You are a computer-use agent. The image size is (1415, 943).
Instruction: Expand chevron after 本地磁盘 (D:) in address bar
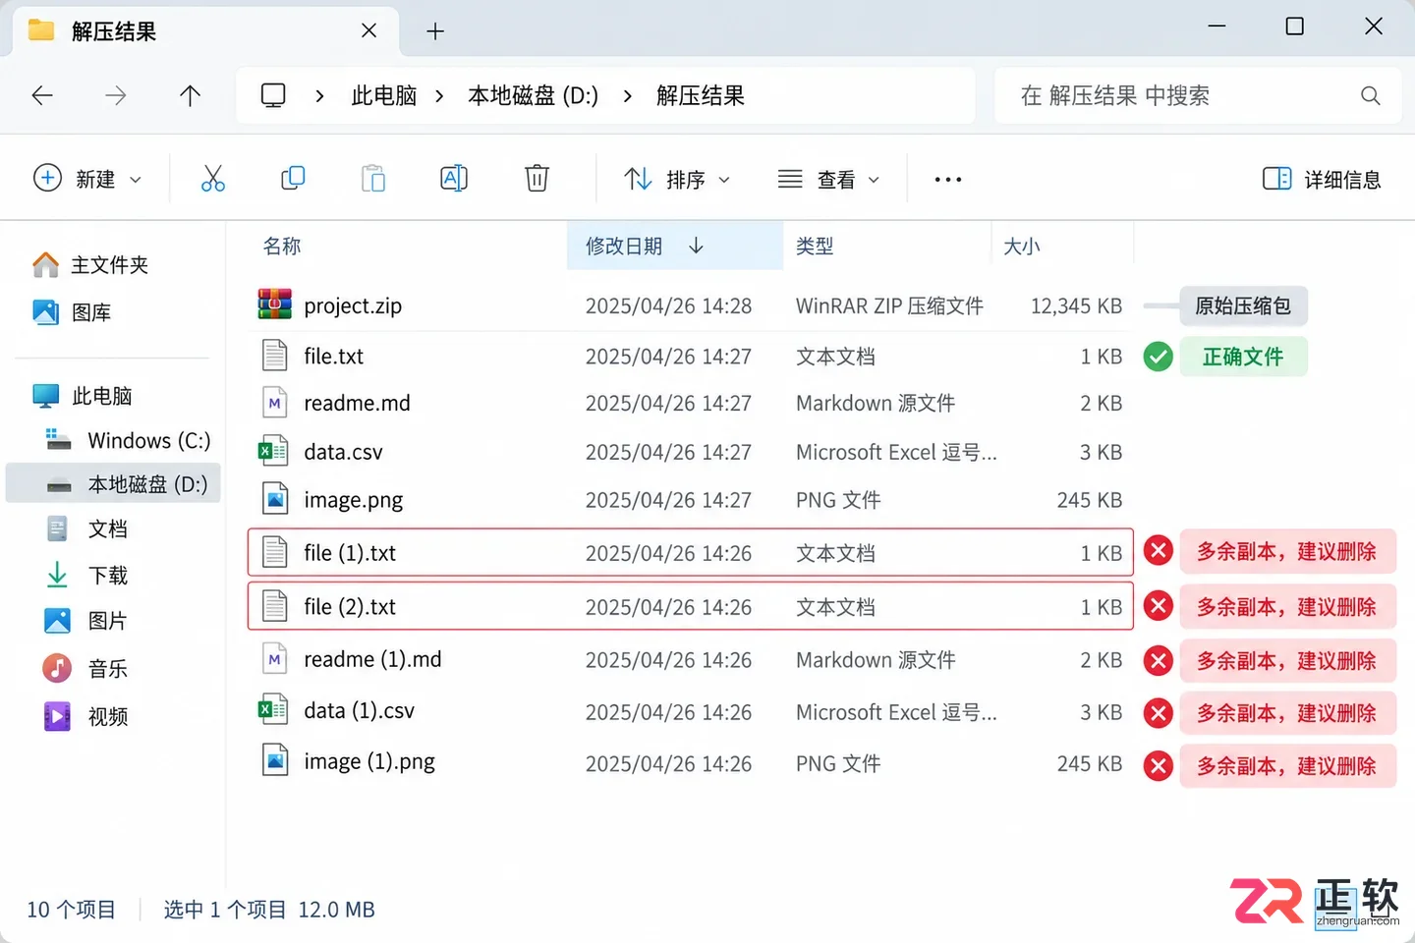(x=627, y=95)
